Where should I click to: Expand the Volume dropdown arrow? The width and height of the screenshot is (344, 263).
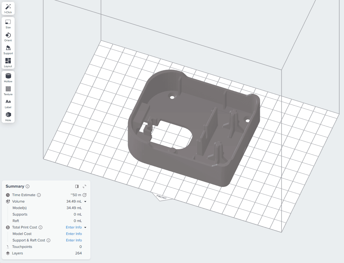coord(85,201)
